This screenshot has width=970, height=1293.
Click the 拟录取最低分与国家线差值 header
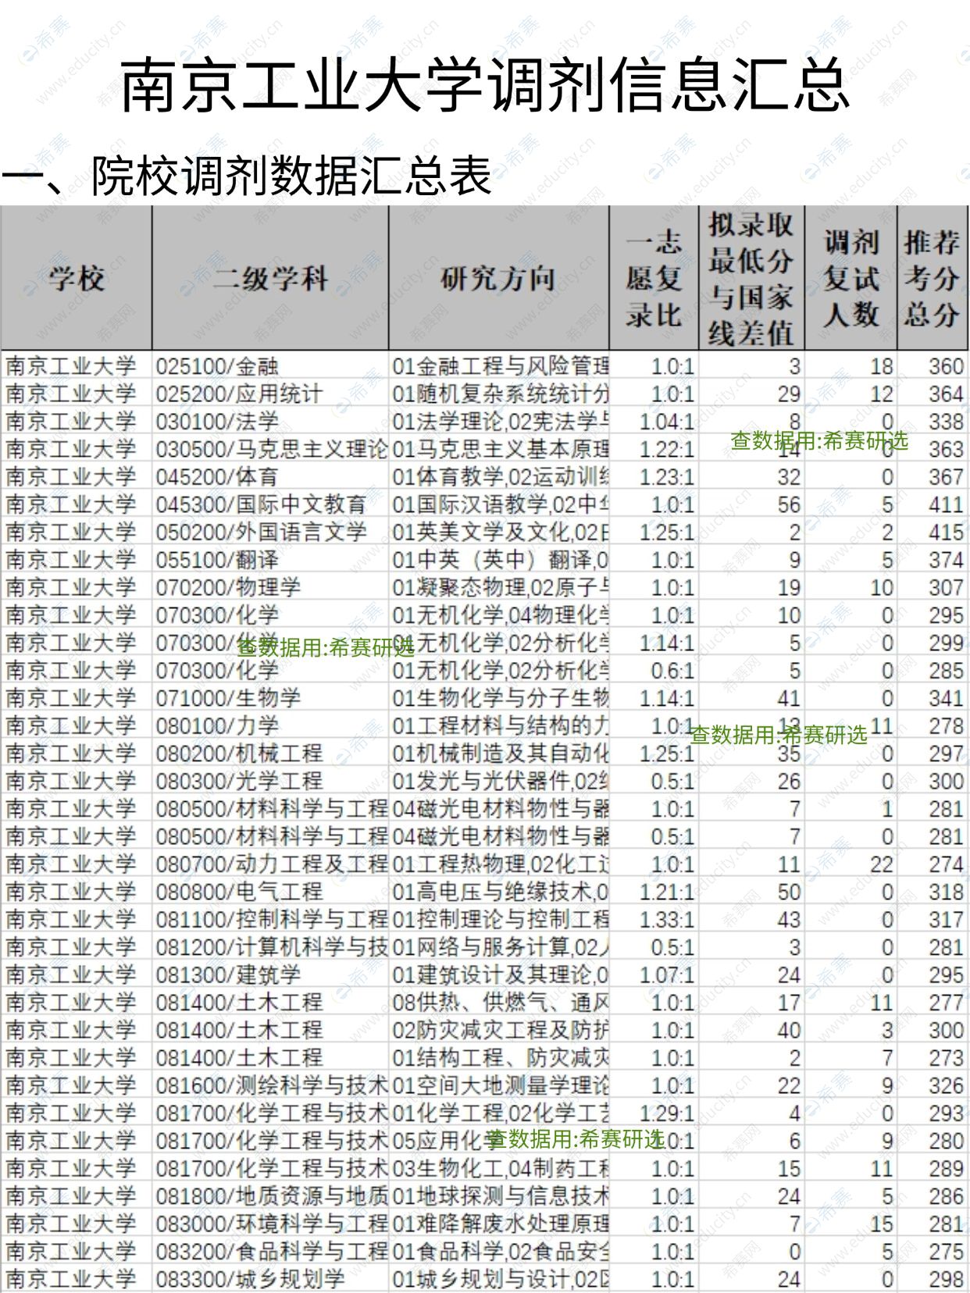[751, 278]
